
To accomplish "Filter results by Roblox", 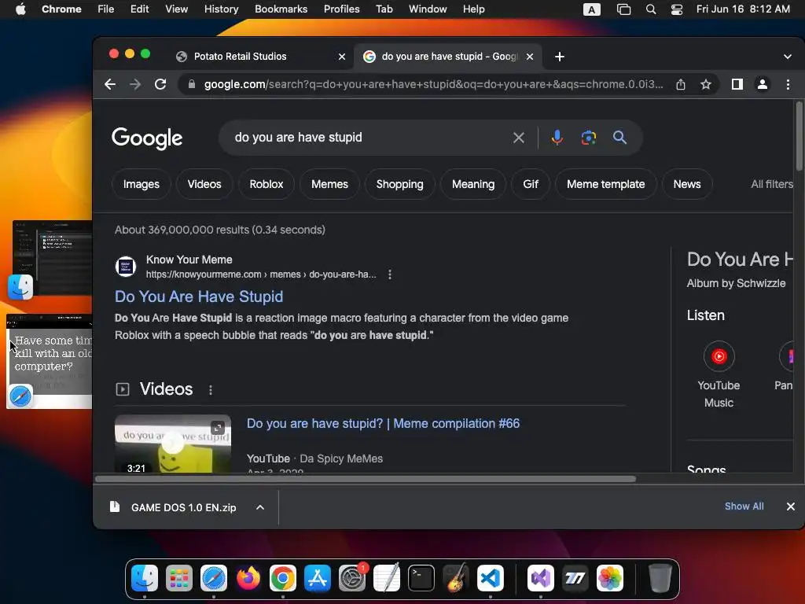I will click(266, 184).
